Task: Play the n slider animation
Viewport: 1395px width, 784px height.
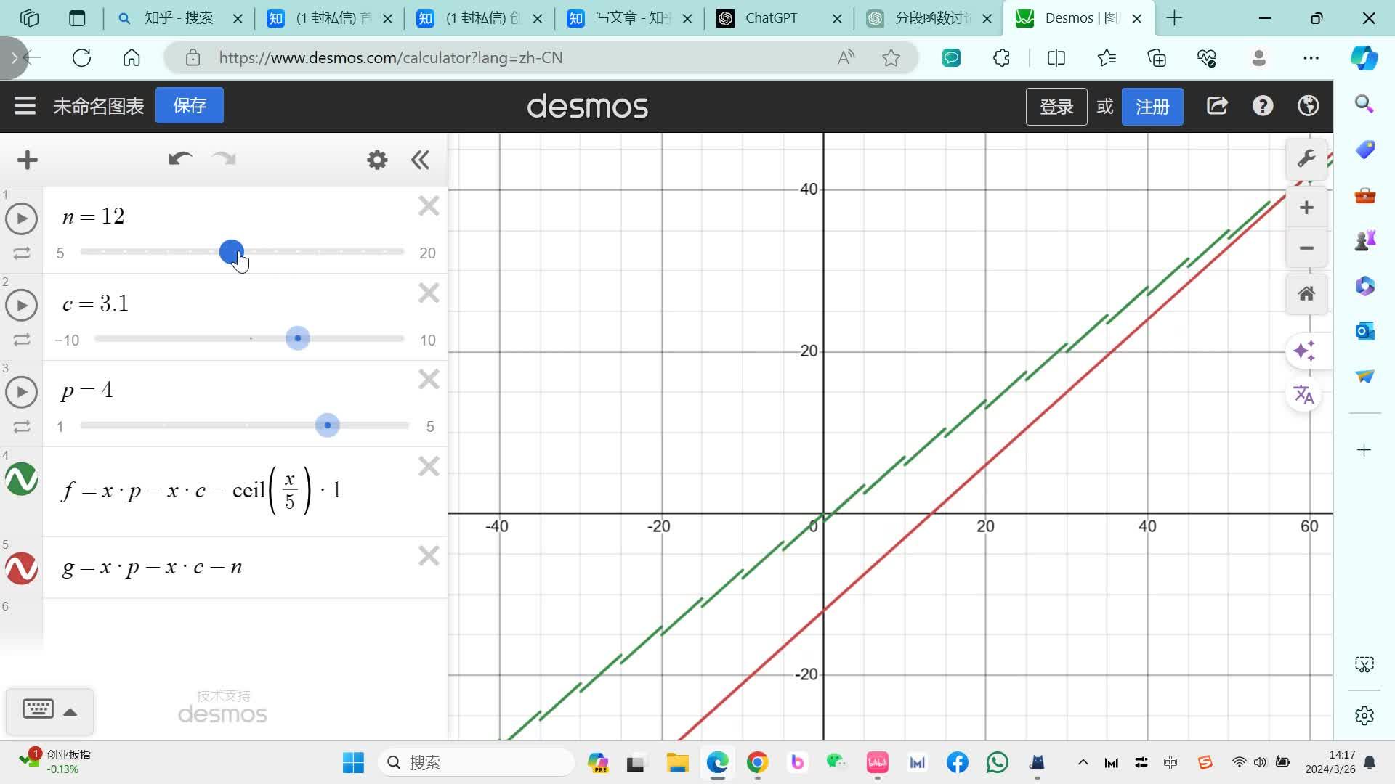Action: pyautogui.click(x=22, y=219)
